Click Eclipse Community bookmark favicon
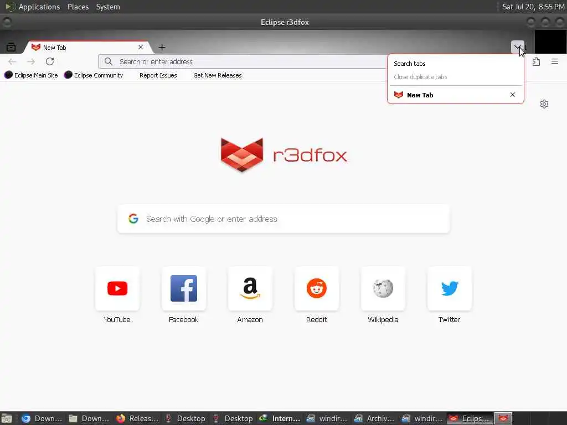 [x=68, y=75]
